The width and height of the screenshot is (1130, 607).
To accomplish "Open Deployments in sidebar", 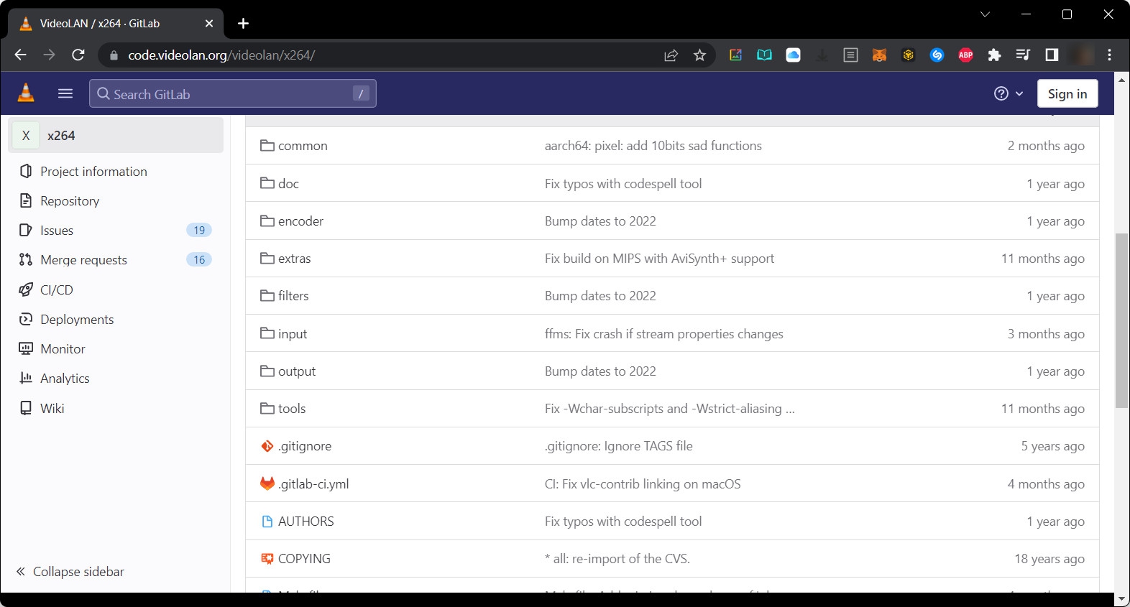I will (77, 320).
